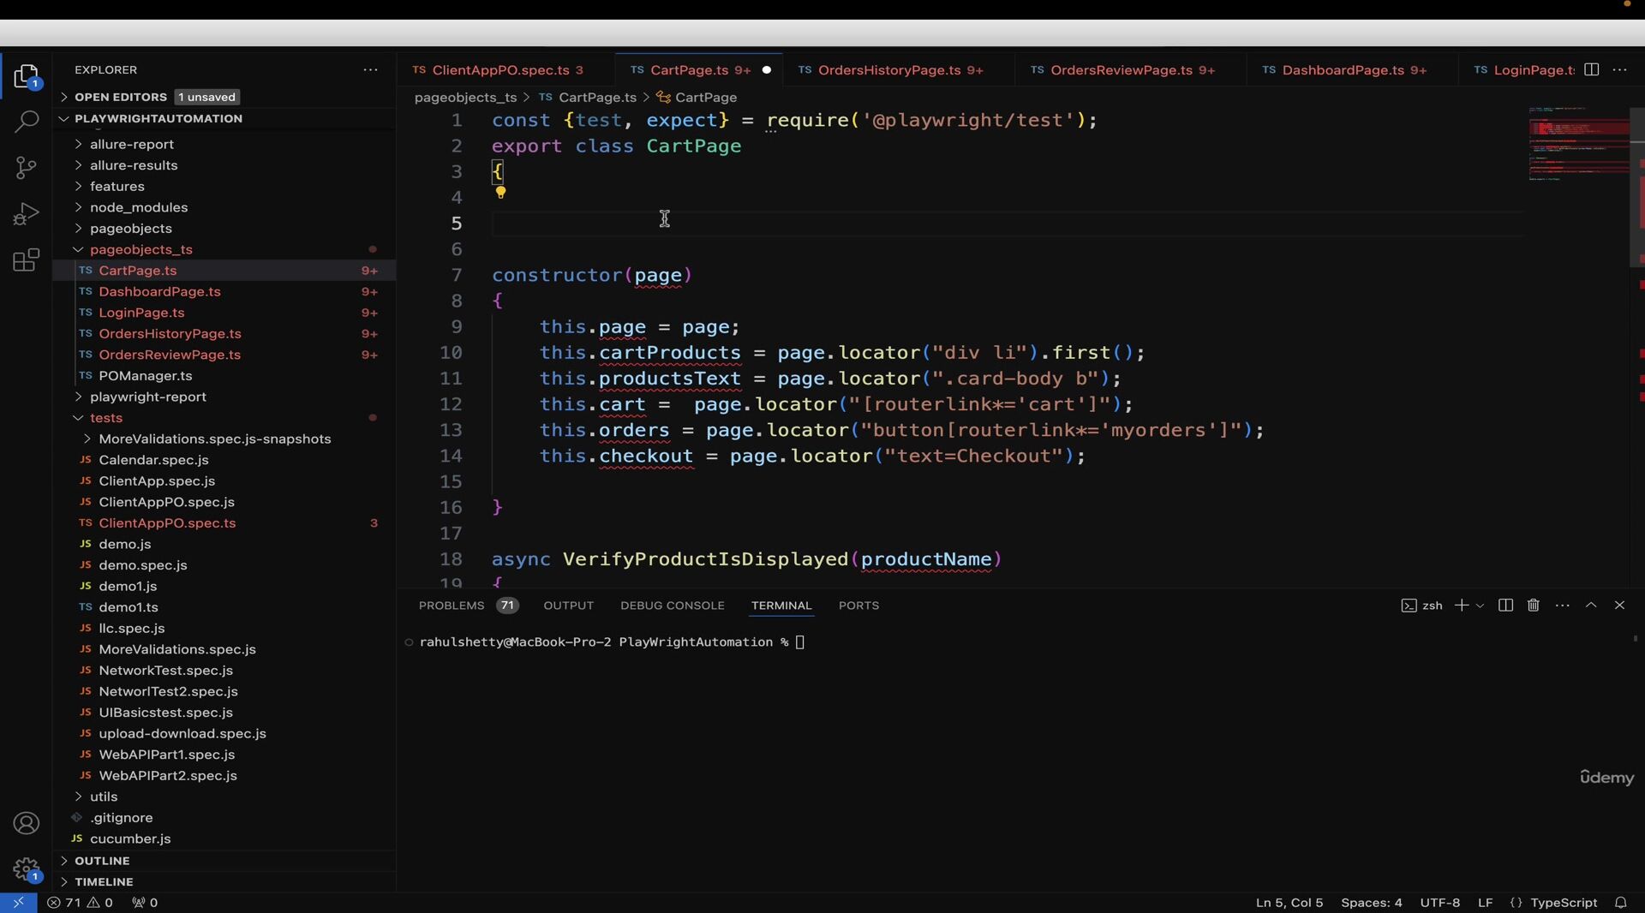Screen dimensions: 1645x913
Task: Open the Extensions view
Action: click(27, 260)
